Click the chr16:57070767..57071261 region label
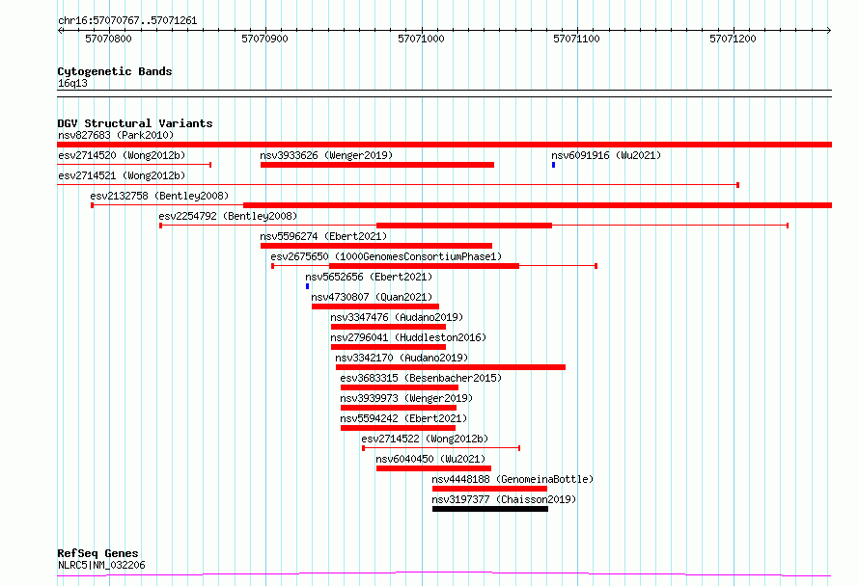This screenshot has height=586, width=859. 127,21
